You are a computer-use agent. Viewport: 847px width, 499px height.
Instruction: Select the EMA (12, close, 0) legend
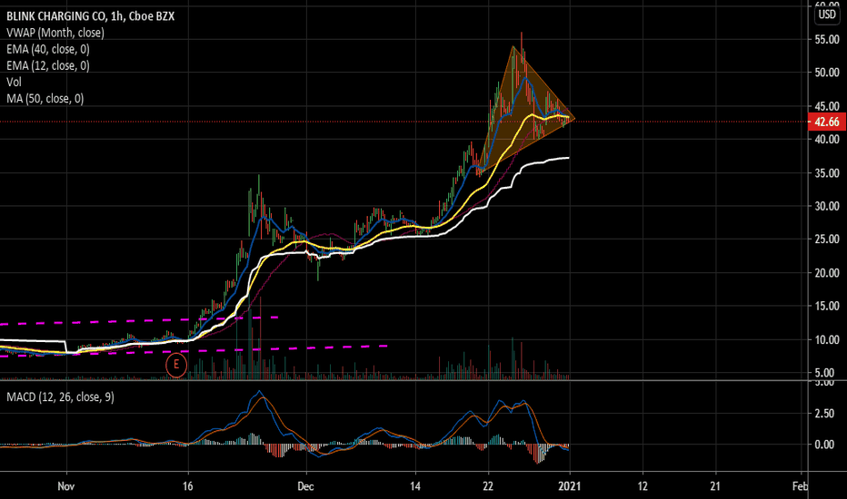[x=47, y=66]
